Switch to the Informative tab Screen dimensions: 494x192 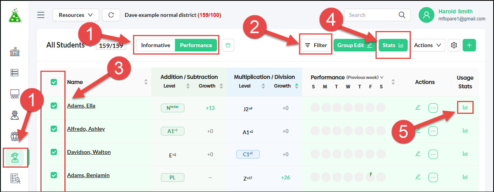pos(156,45)
